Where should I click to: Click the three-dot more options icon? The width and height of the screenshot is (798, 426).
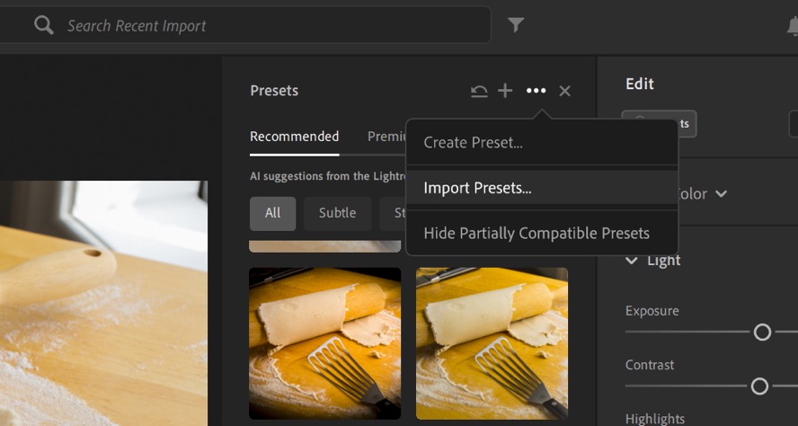(536, 91)
